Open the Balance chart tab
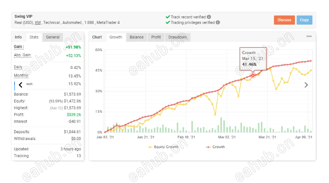329x183 pixels. tap(137, 37)
